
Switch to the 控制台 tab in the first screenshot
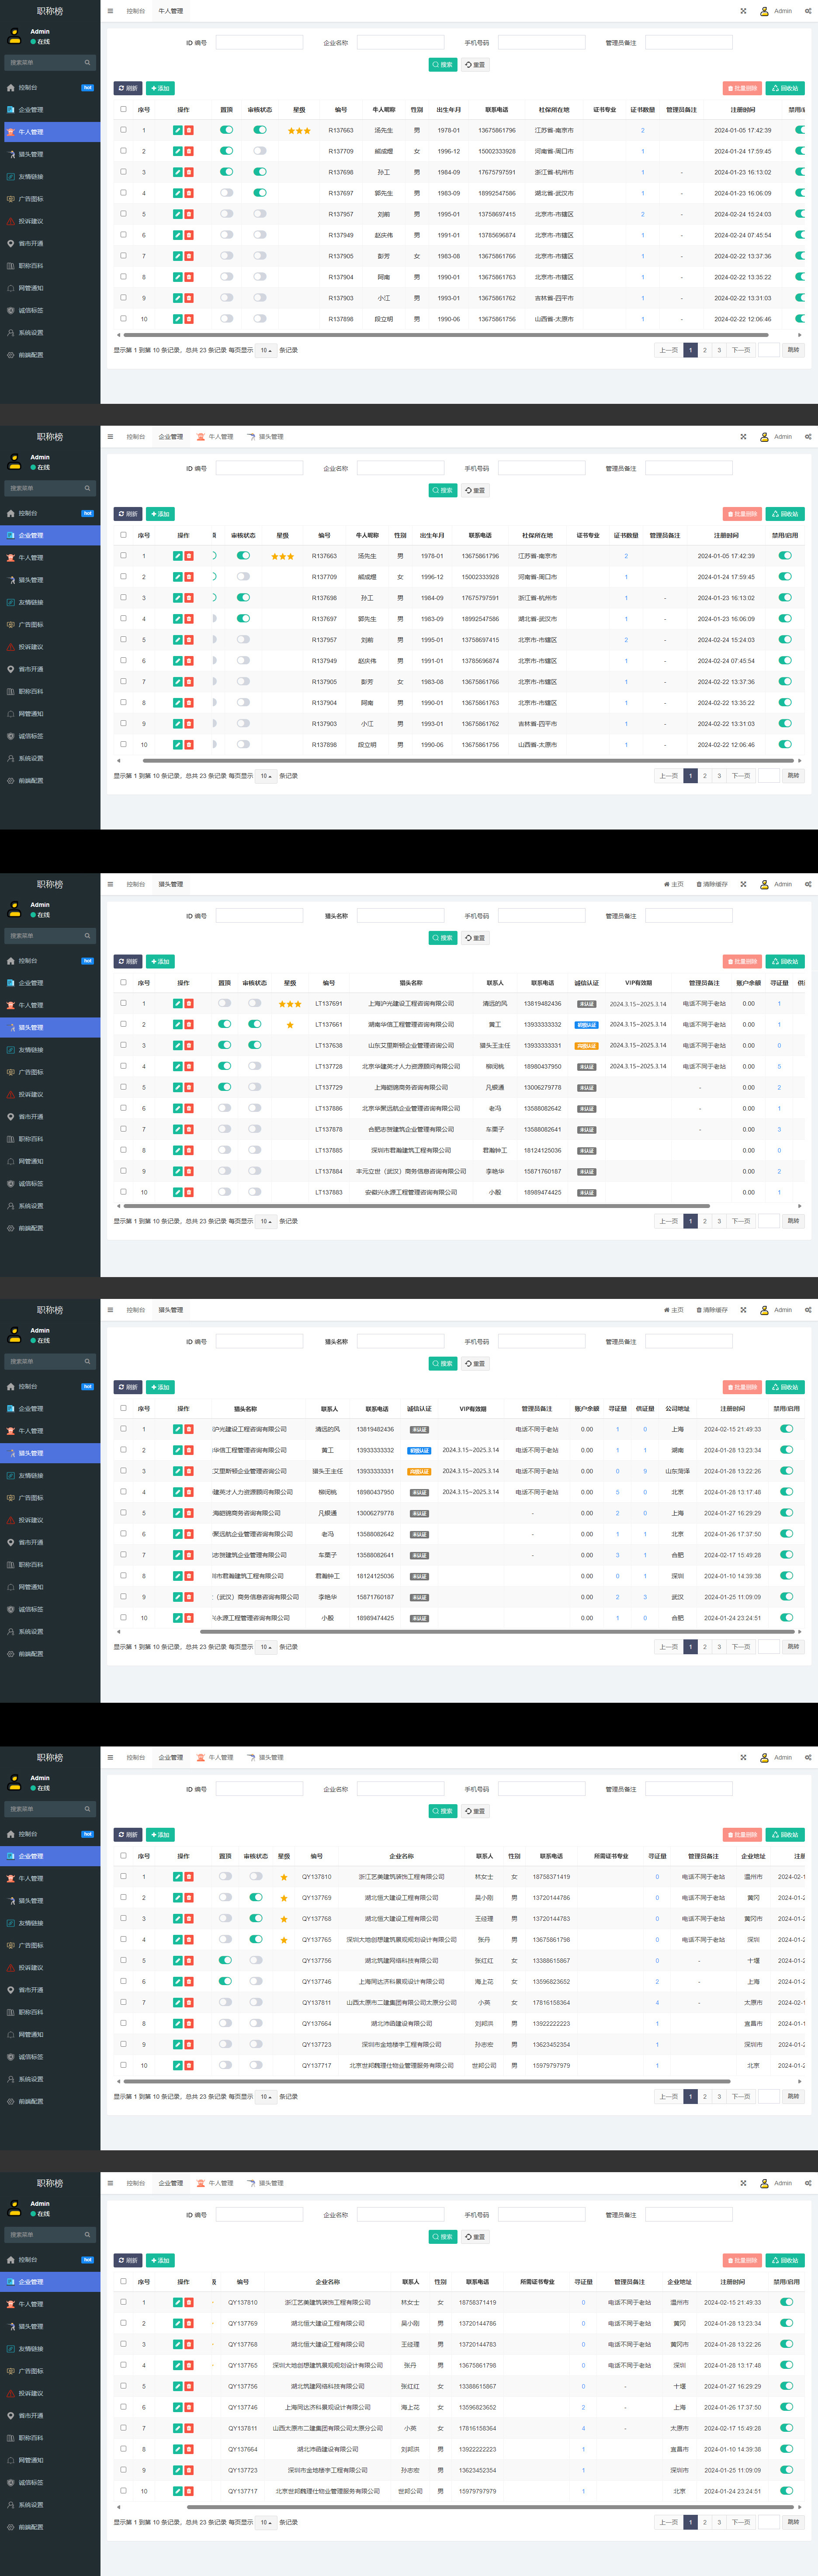(x=136, y=11)
